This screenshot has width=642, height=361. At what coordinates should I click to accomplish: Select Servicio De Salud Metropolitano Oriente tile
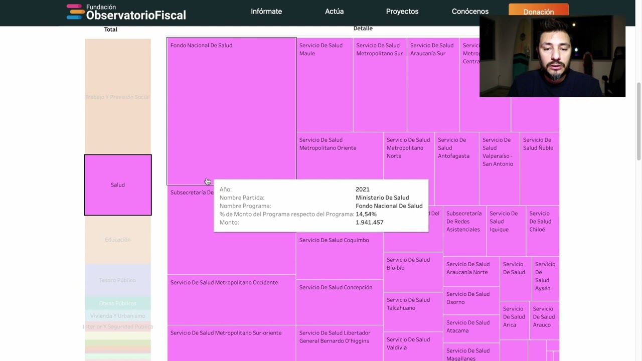click(x=340, y=155)
